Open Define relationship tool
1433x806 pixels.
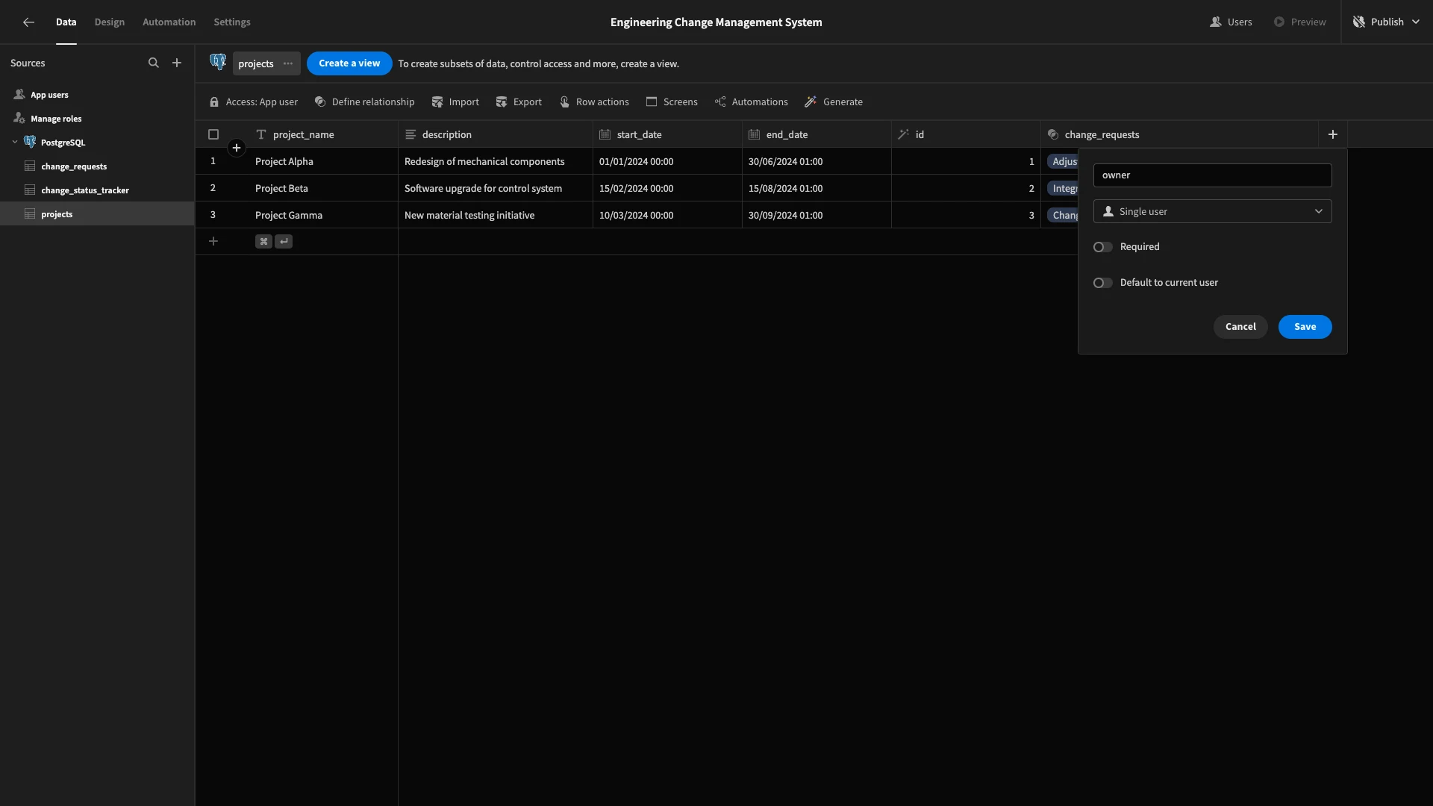364,102
